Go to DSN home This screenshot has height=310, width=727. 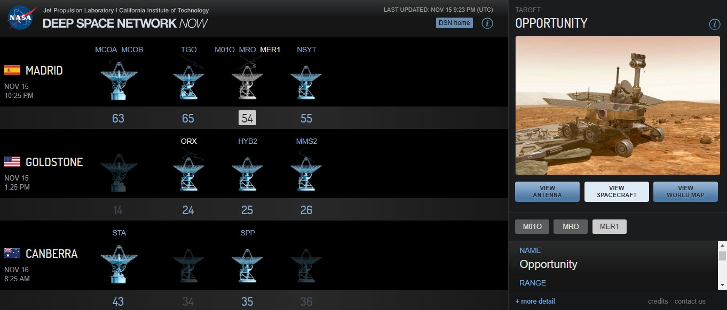pos(454,23)
